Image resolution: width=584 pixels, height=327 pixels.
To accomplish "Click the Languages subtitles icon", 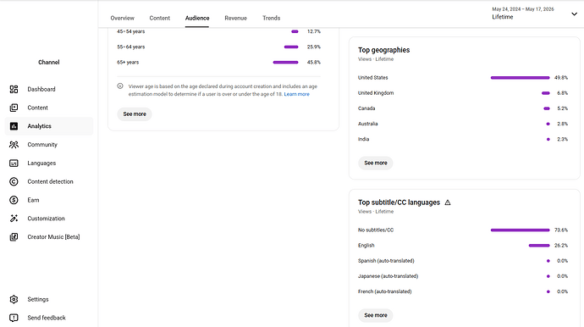I will click(x=14, y=163).
